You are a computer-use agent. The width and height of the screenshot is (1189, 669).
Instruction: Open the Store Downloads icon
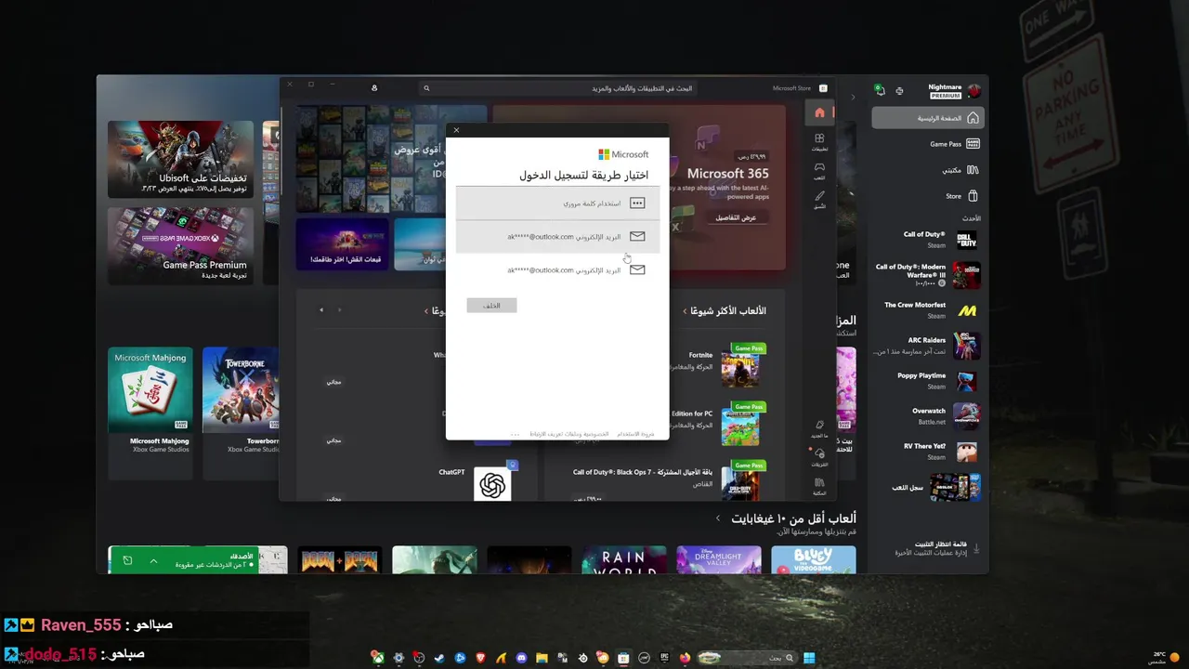click(819, 455)
